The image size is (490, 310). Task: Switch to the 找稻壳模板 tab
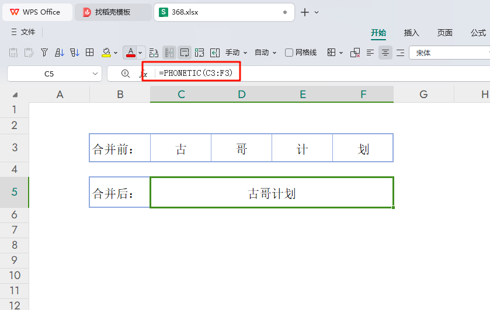(x=113, y=12)
